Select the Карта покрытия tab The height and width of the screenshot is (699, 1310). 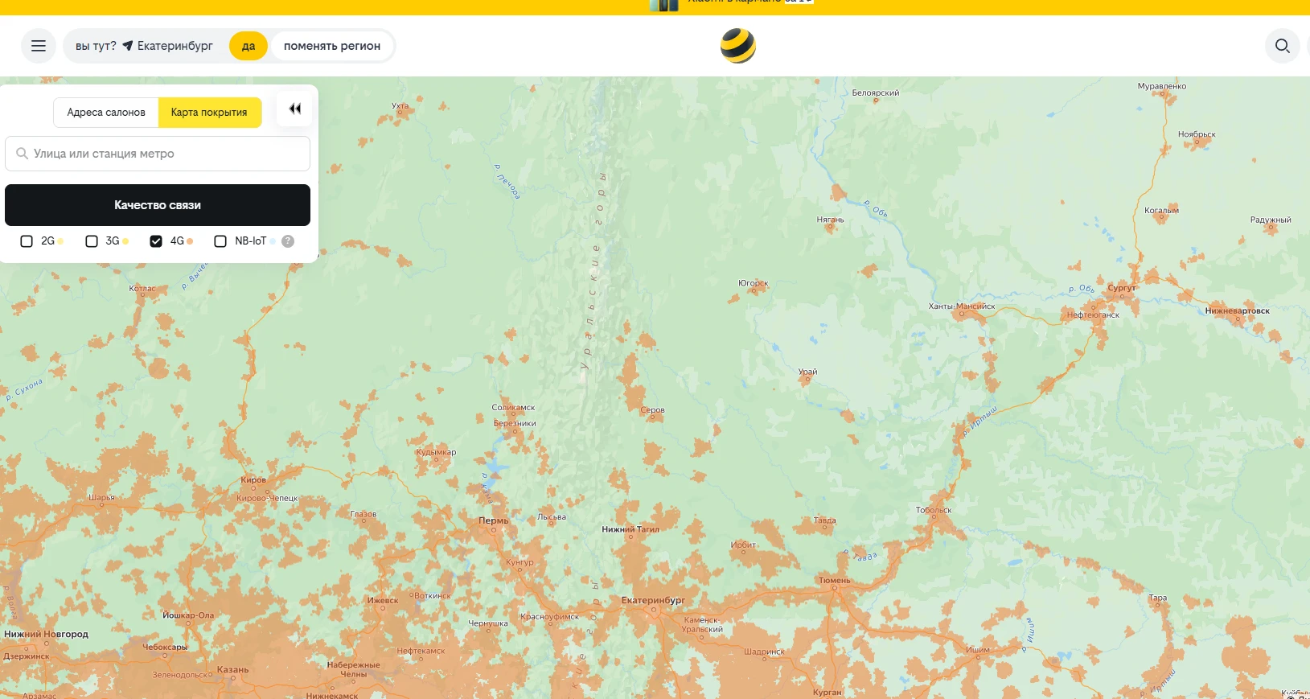click(x=209, y=113)
